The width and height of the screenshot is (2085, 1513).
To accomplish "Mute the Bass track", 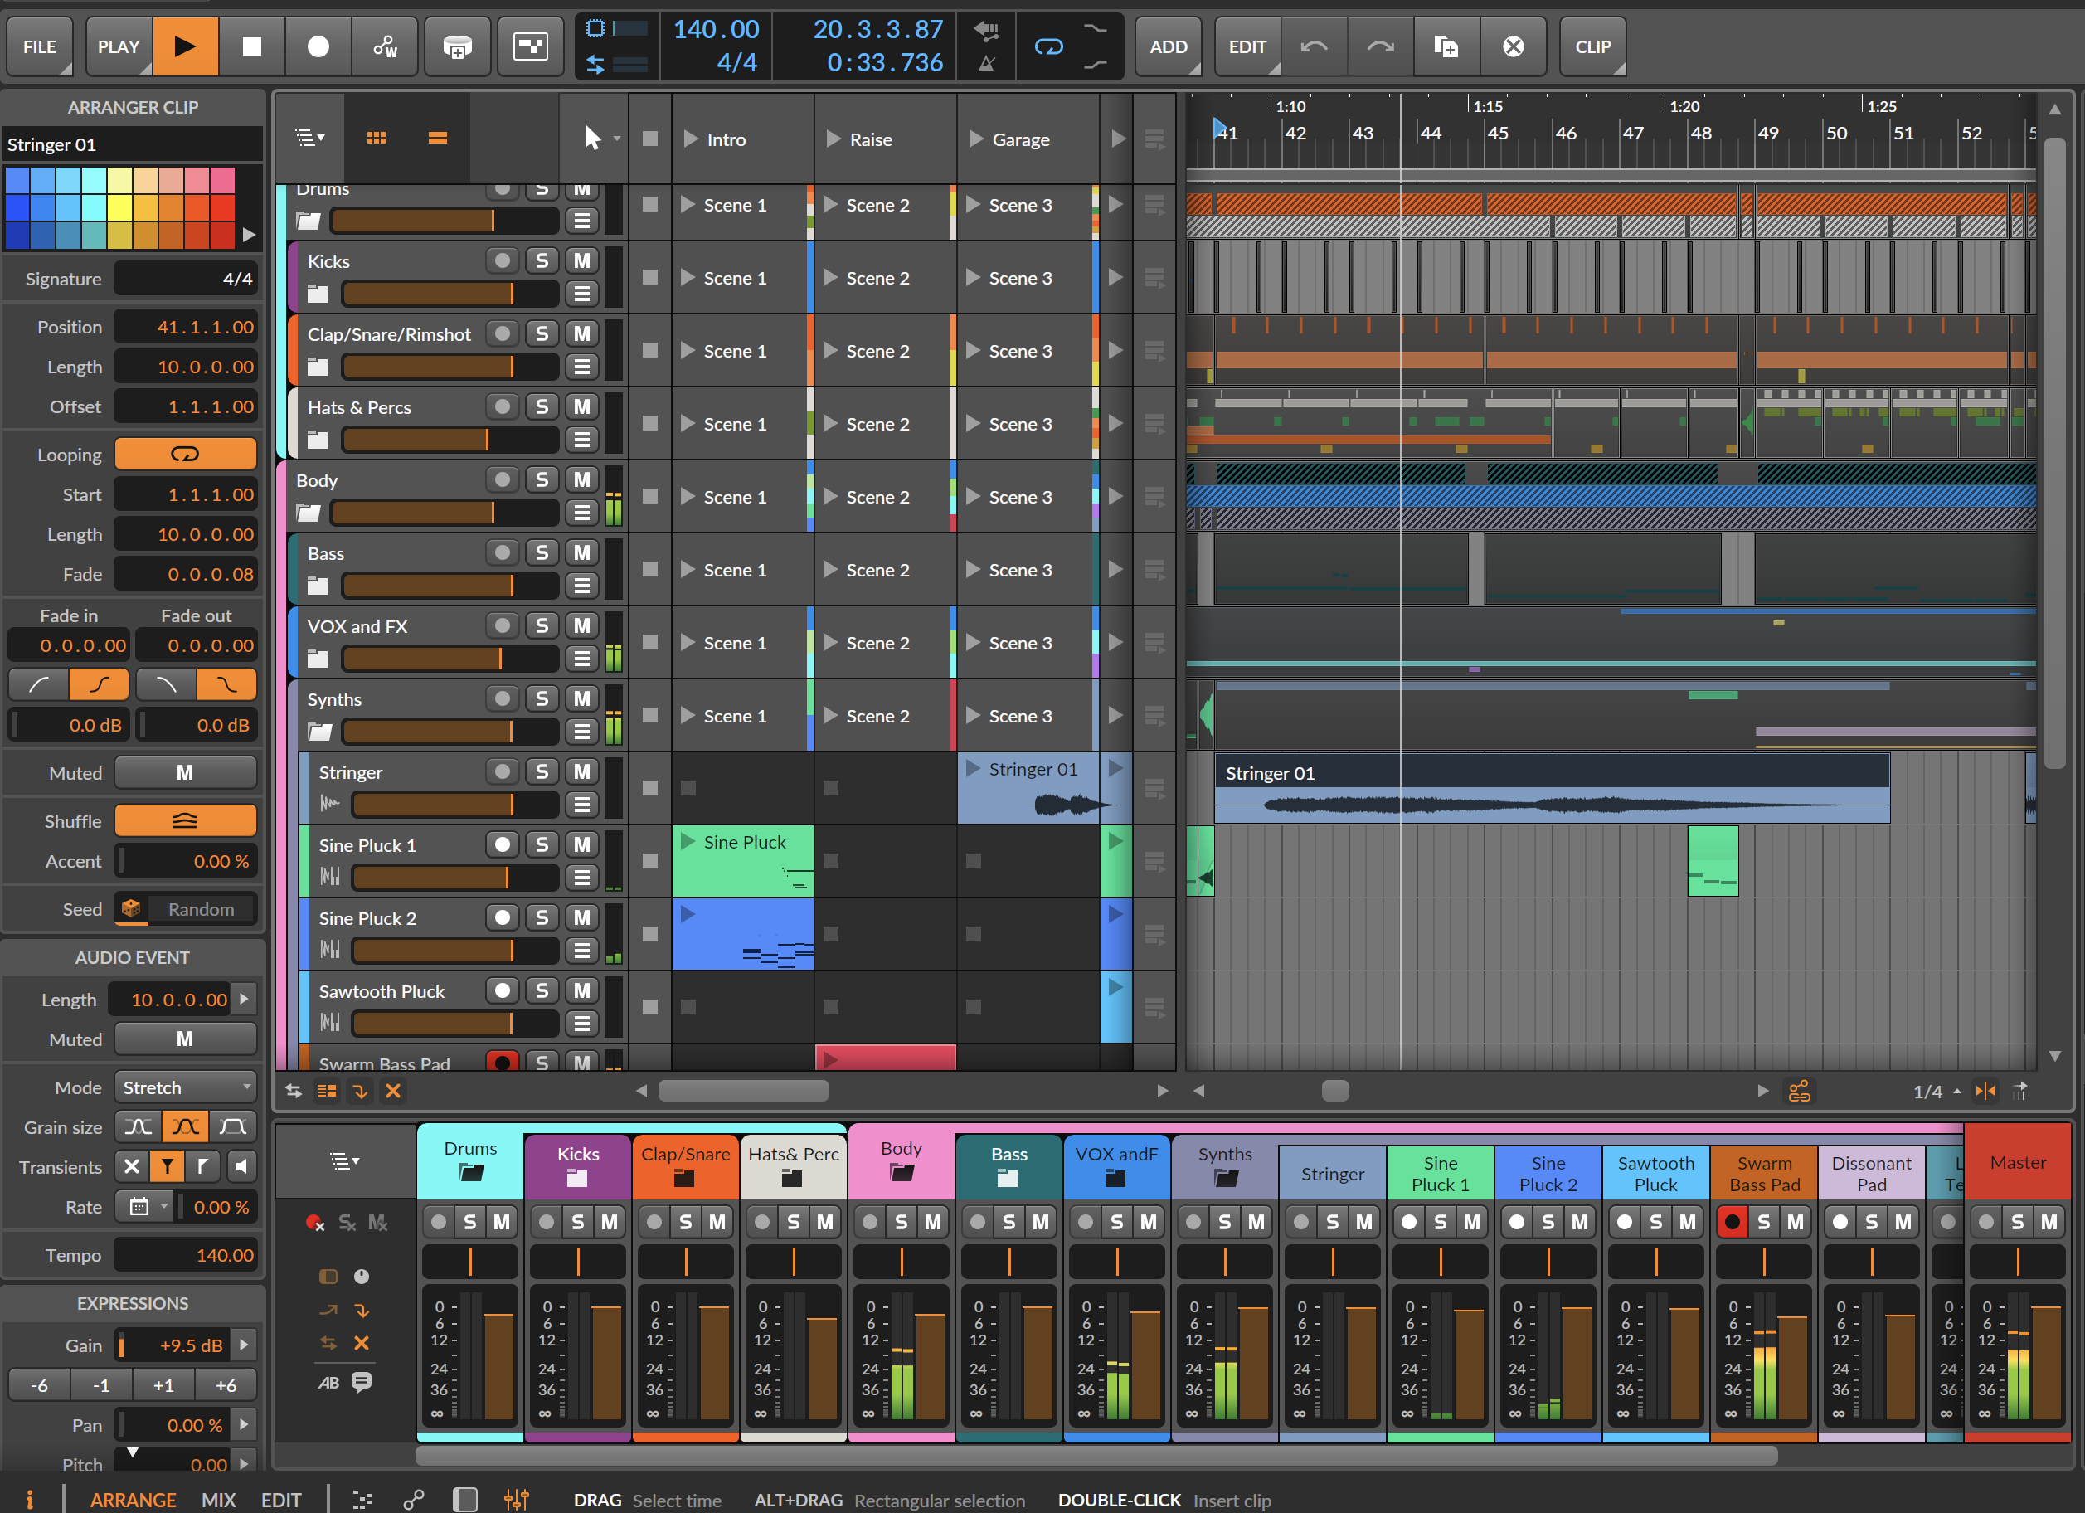I will pos(581,552).
